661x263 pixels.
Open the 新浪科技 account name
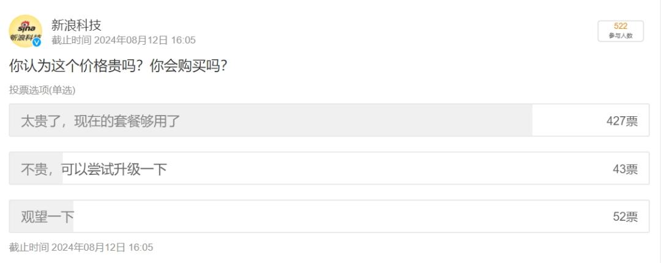point(77,25)
